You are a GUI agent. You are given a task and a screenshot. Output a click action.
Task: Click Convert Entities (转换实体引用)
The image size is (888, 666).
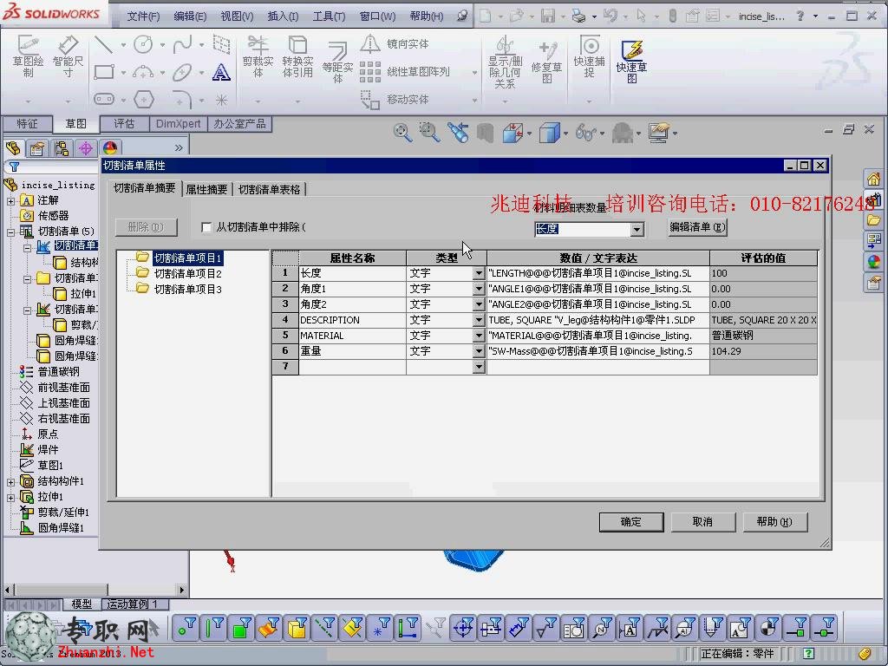[x=298, y=56]
